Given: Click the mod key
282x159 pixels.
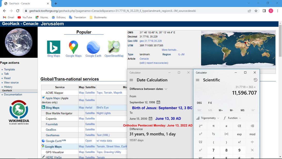Looking at the screenshot, I should point(252,134).
